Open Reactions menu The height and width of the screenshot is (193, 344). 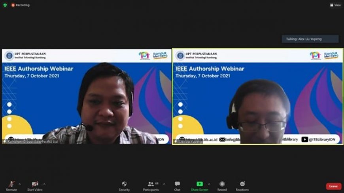[242, 186]
